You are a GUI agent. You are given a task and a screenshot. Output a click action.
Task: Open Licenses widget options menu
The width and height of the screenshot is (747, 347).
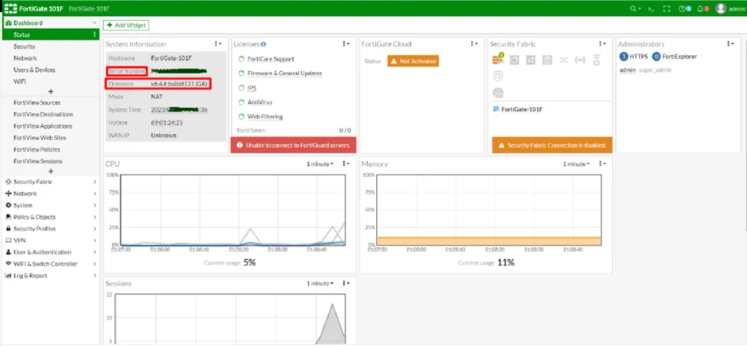click(x=346, y=44)
